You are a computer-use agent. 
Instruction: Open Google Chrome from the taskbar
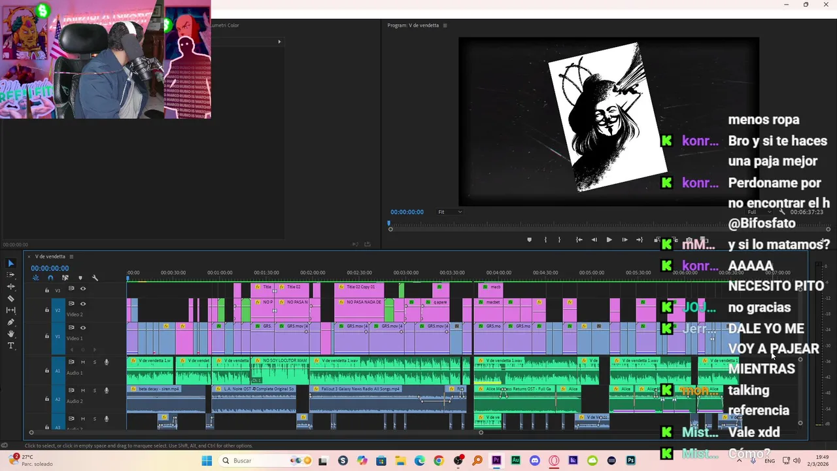coord(439,461)
